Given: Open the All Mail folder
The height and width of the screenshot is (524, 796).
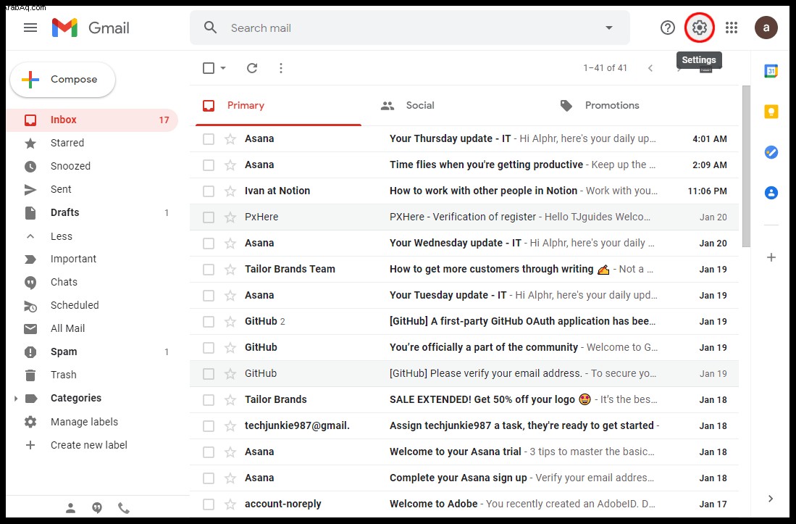Looking at the screenshot, I should point(93,328).
